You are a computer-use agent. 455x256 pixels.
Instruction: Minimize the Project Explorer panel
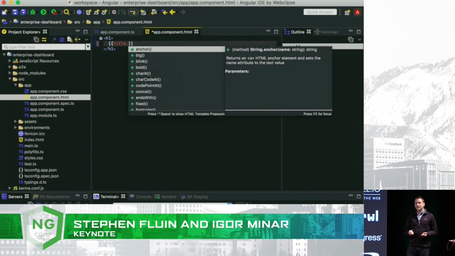pos(77,31)
